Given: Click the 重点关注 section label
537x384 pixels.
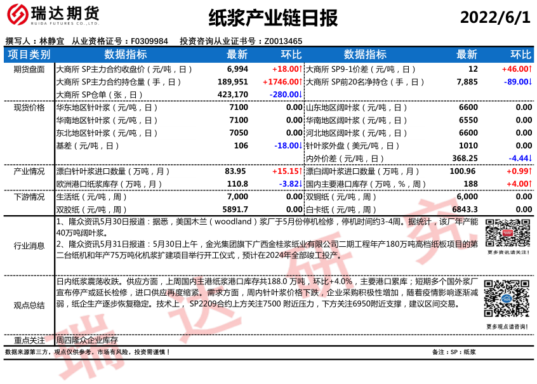Looking at the screenshot, I should [x=29, y=340].
